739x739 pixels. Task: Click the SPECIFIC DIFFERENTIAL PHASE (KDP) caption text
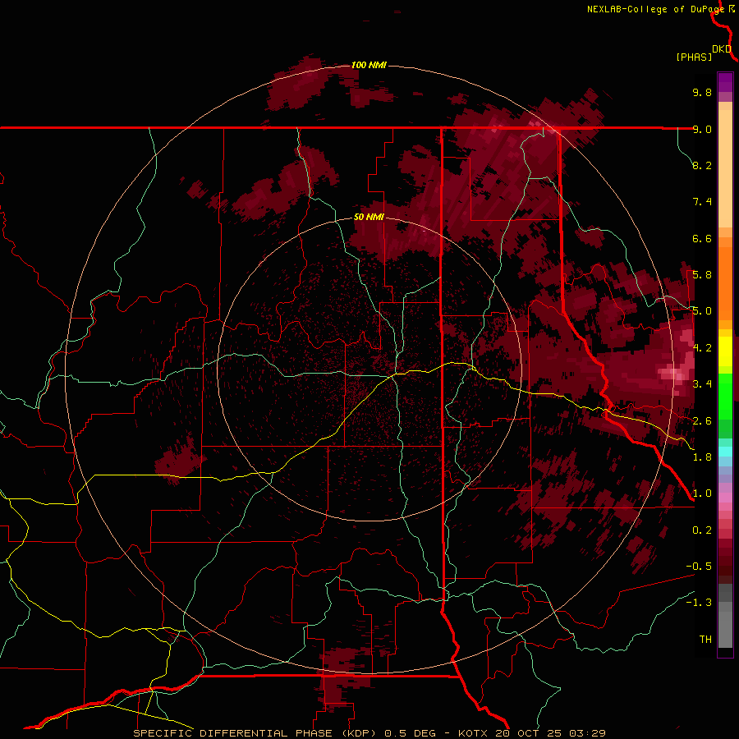click(255, 733)
